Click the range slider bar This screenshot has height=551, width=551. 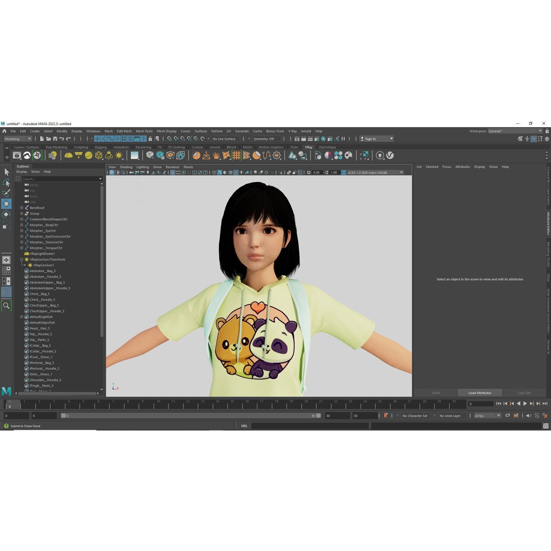click(191, 416)
